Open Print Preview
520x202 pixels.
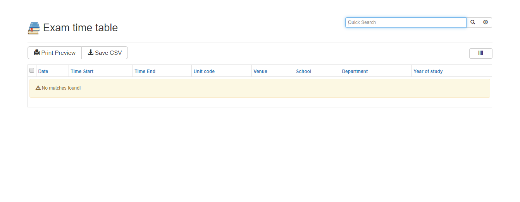(x=55, y=53)
